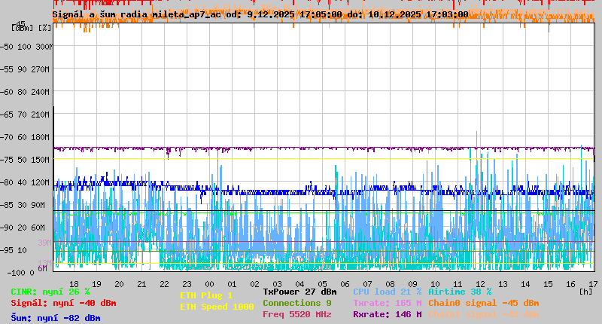Viewport: 602px width, 324px height.
Task: Select the 12 hour mark on time axis
Action: coord(481,284)
